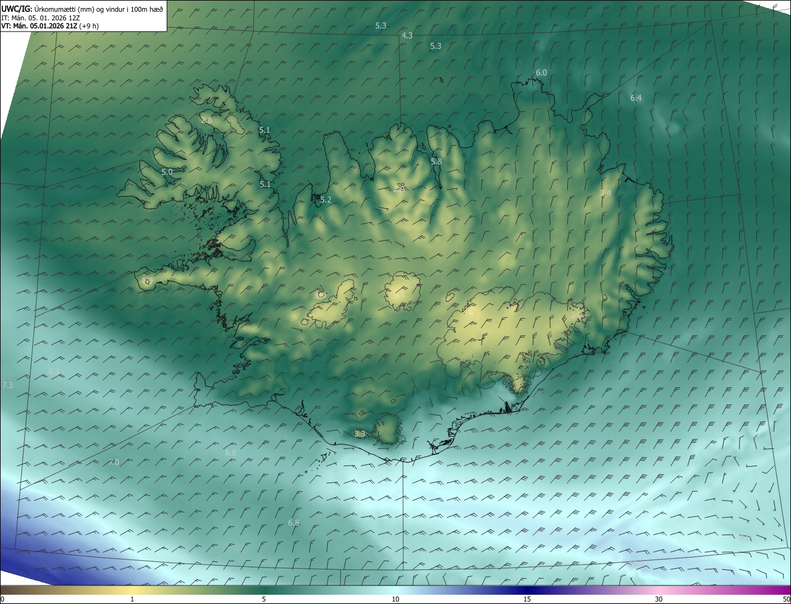Click the 6.0 value label

coord(541,72)
